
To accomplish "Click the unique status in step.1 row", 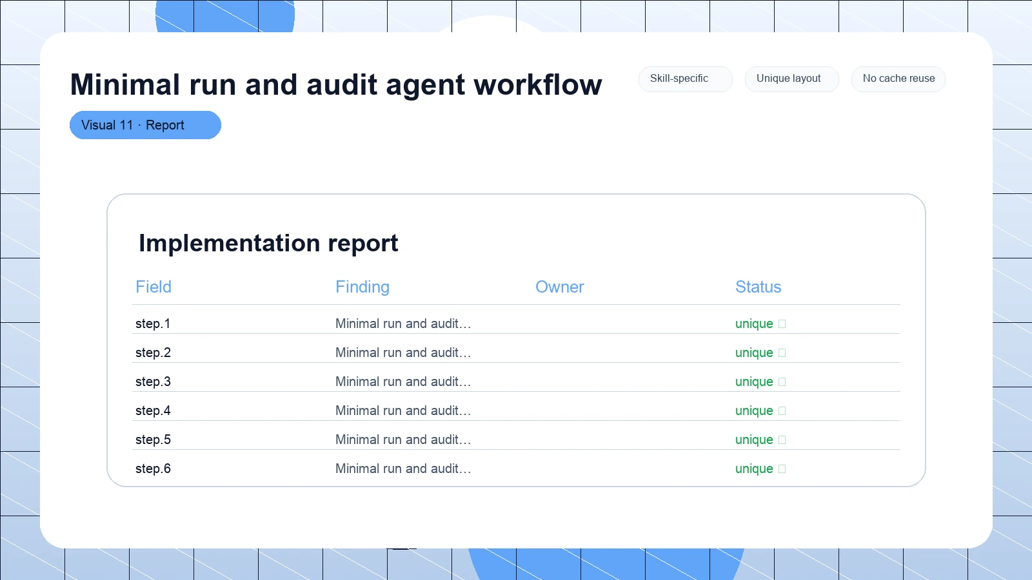I will (754, 324).
